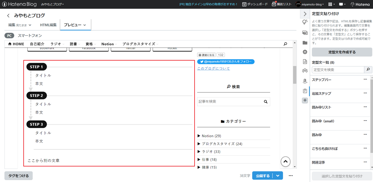The width and height of the screenshot is (373, 182).
Task: Click the plus add-panel sidebar icon
Action: point(305,100)
